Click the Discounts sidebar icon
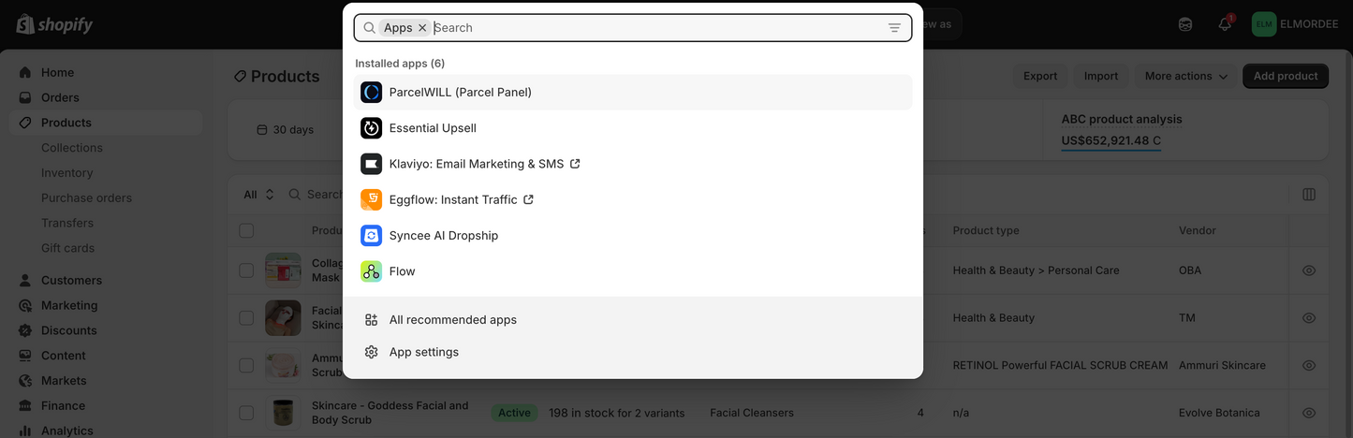Image resolution: width=1353 pixels, height=438 pixels. [25, 330]
